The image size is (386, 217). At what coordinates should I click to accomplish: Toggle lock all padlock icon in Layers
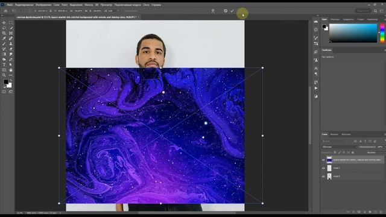353,153
